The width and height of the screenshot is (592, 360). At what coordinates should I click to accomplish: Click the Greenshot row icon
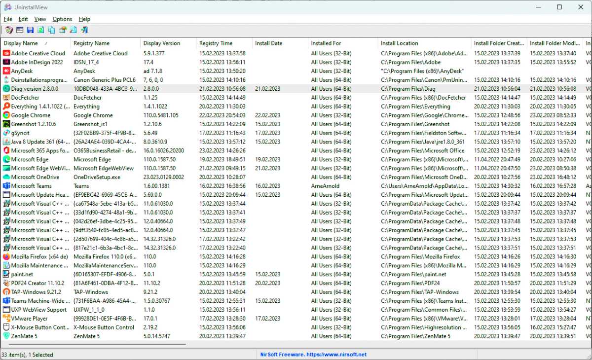coord(6,124)
